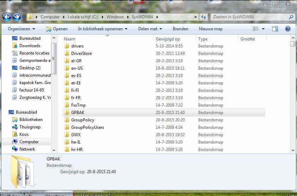
Task: Open Bibliotheken in the navigation pane
Action: point(27,119)
